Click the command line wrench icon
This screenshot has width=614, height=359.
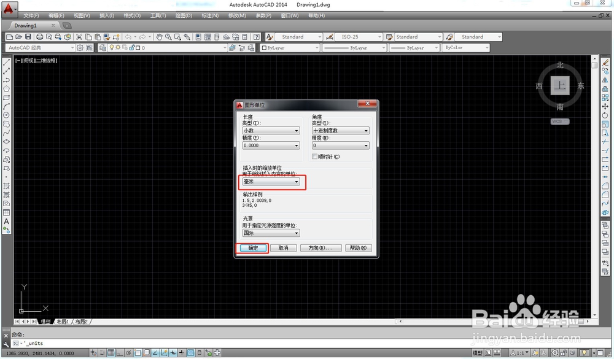[x=6, y=344]
